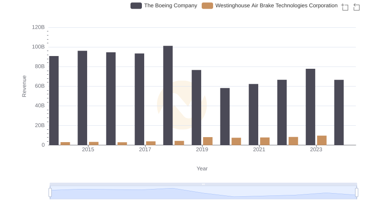365x210 pixels.
Task: Click the last Boeing bar for 2024
Action: tap(339, 112)
